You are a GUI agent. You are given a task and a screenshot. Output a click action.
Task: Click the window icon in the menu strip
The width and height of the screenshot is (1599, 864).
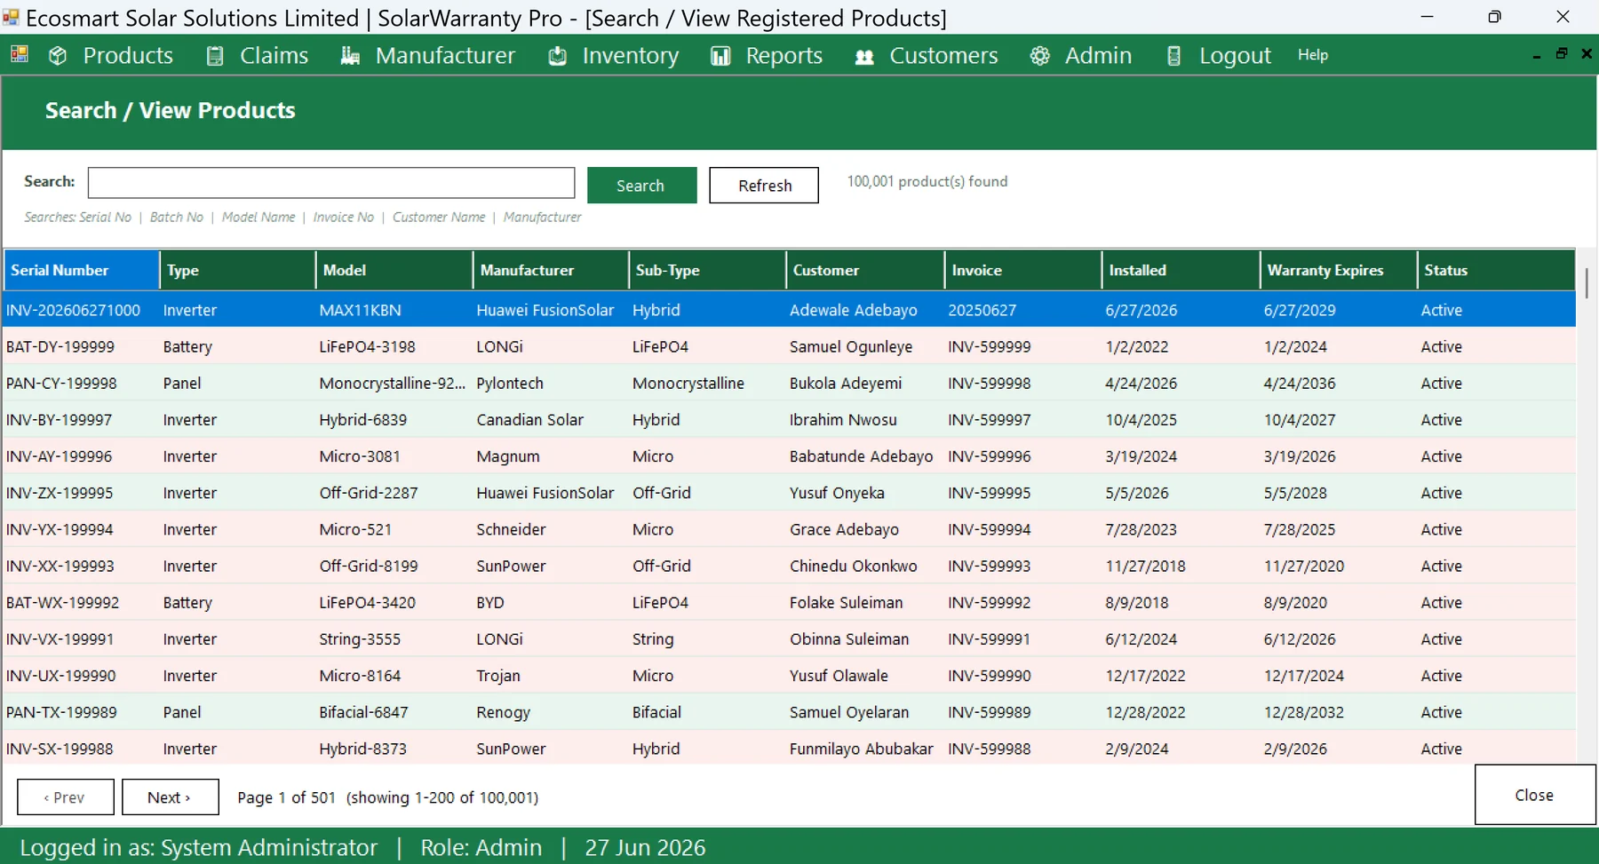pyautogui.click(x=20, y=55)
